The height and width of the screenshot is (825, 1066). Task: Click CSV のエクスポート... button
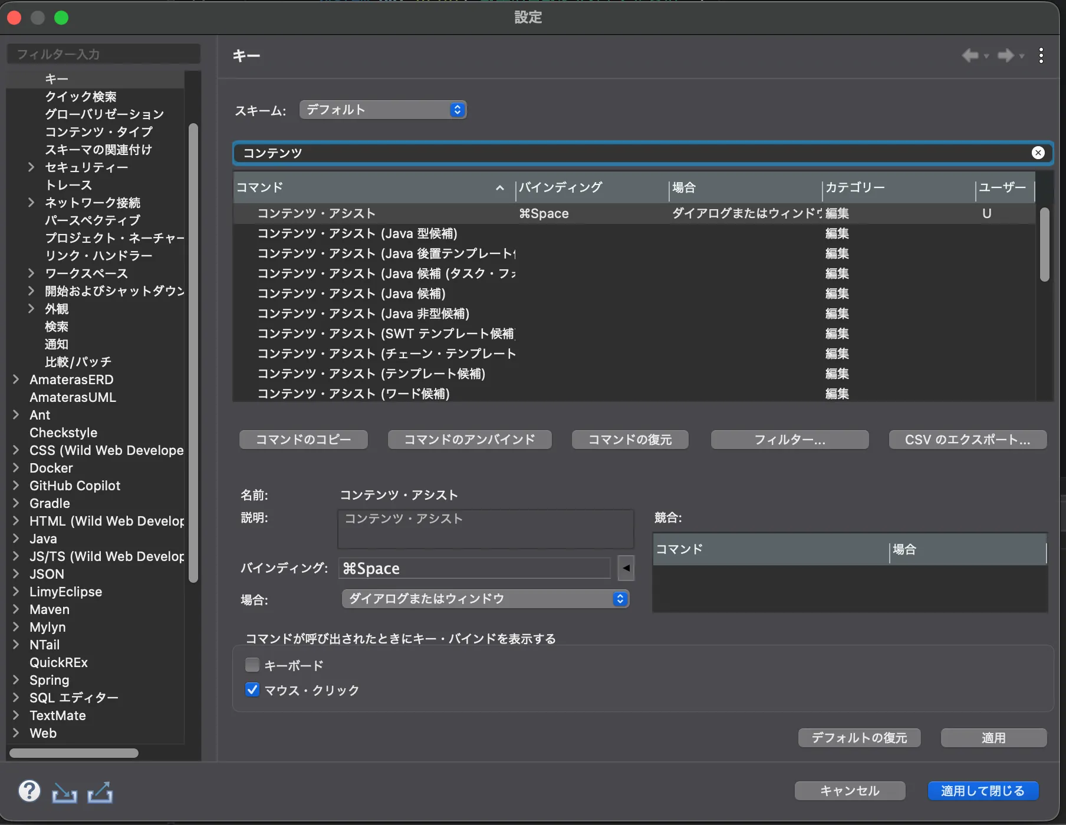point(968,440)
